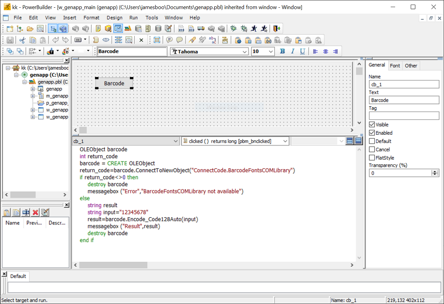This screenshot has width=444, height=304.
Task: Open the Design menu
Action: tap(114, 17)
